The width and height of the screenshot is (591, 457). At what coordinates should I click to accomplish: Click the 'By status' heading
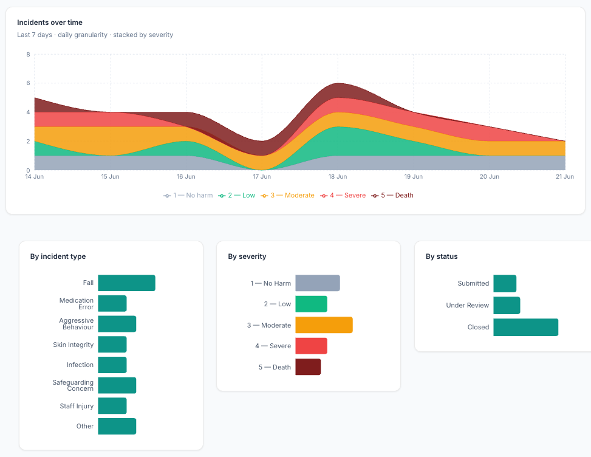[x=442, y=256]
